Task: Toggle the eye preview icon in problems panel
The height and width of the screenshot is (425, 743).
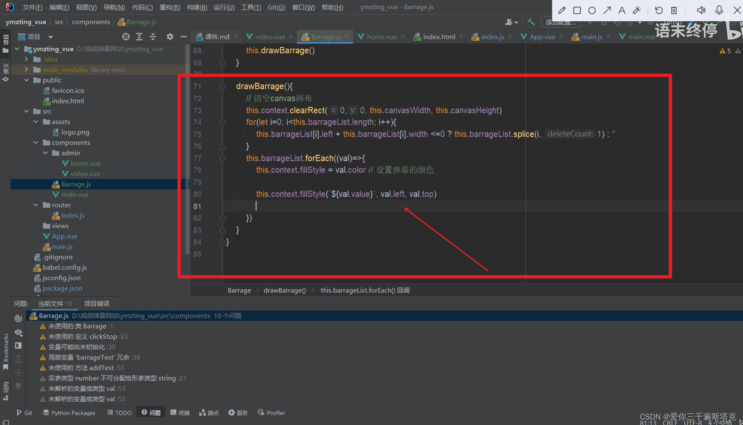Action: point(18,332)
